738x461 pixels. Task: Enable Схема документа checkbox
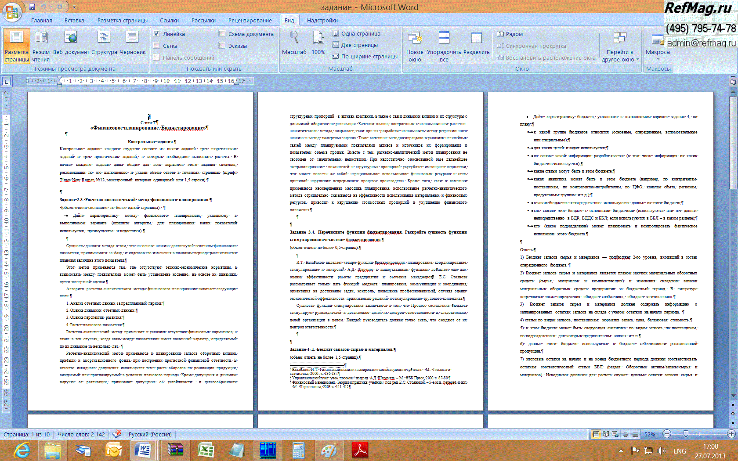(x=222, y=34)
